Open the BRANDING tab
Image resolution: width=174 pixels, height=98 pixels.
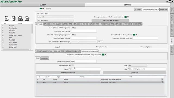pos(164,9)
